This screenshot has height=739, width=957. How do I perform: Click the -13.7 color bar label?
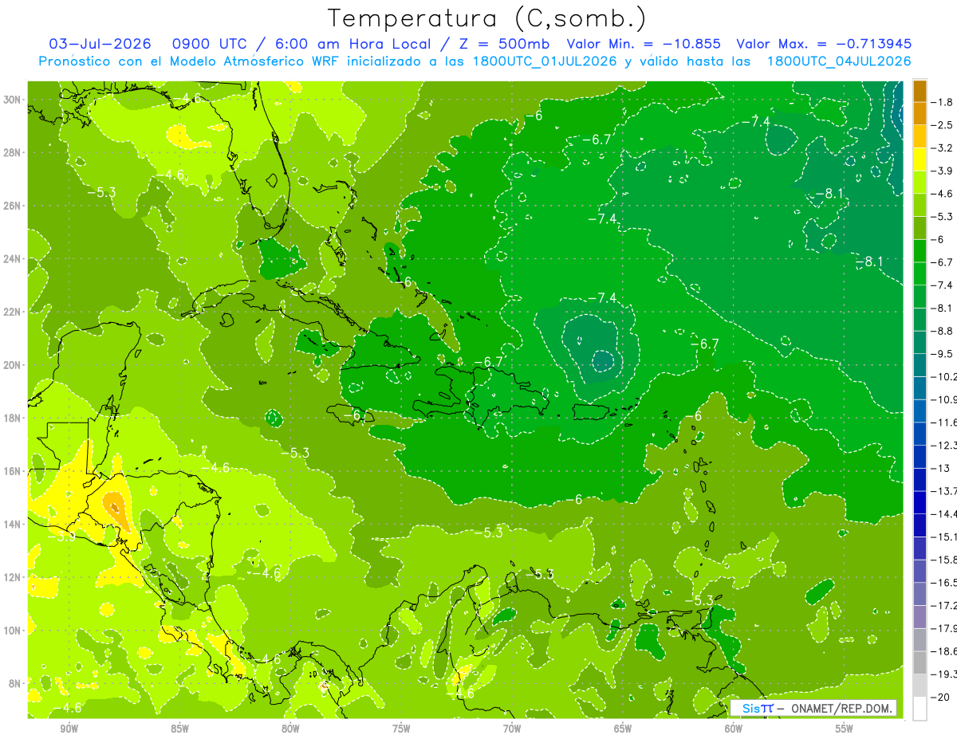944,491
